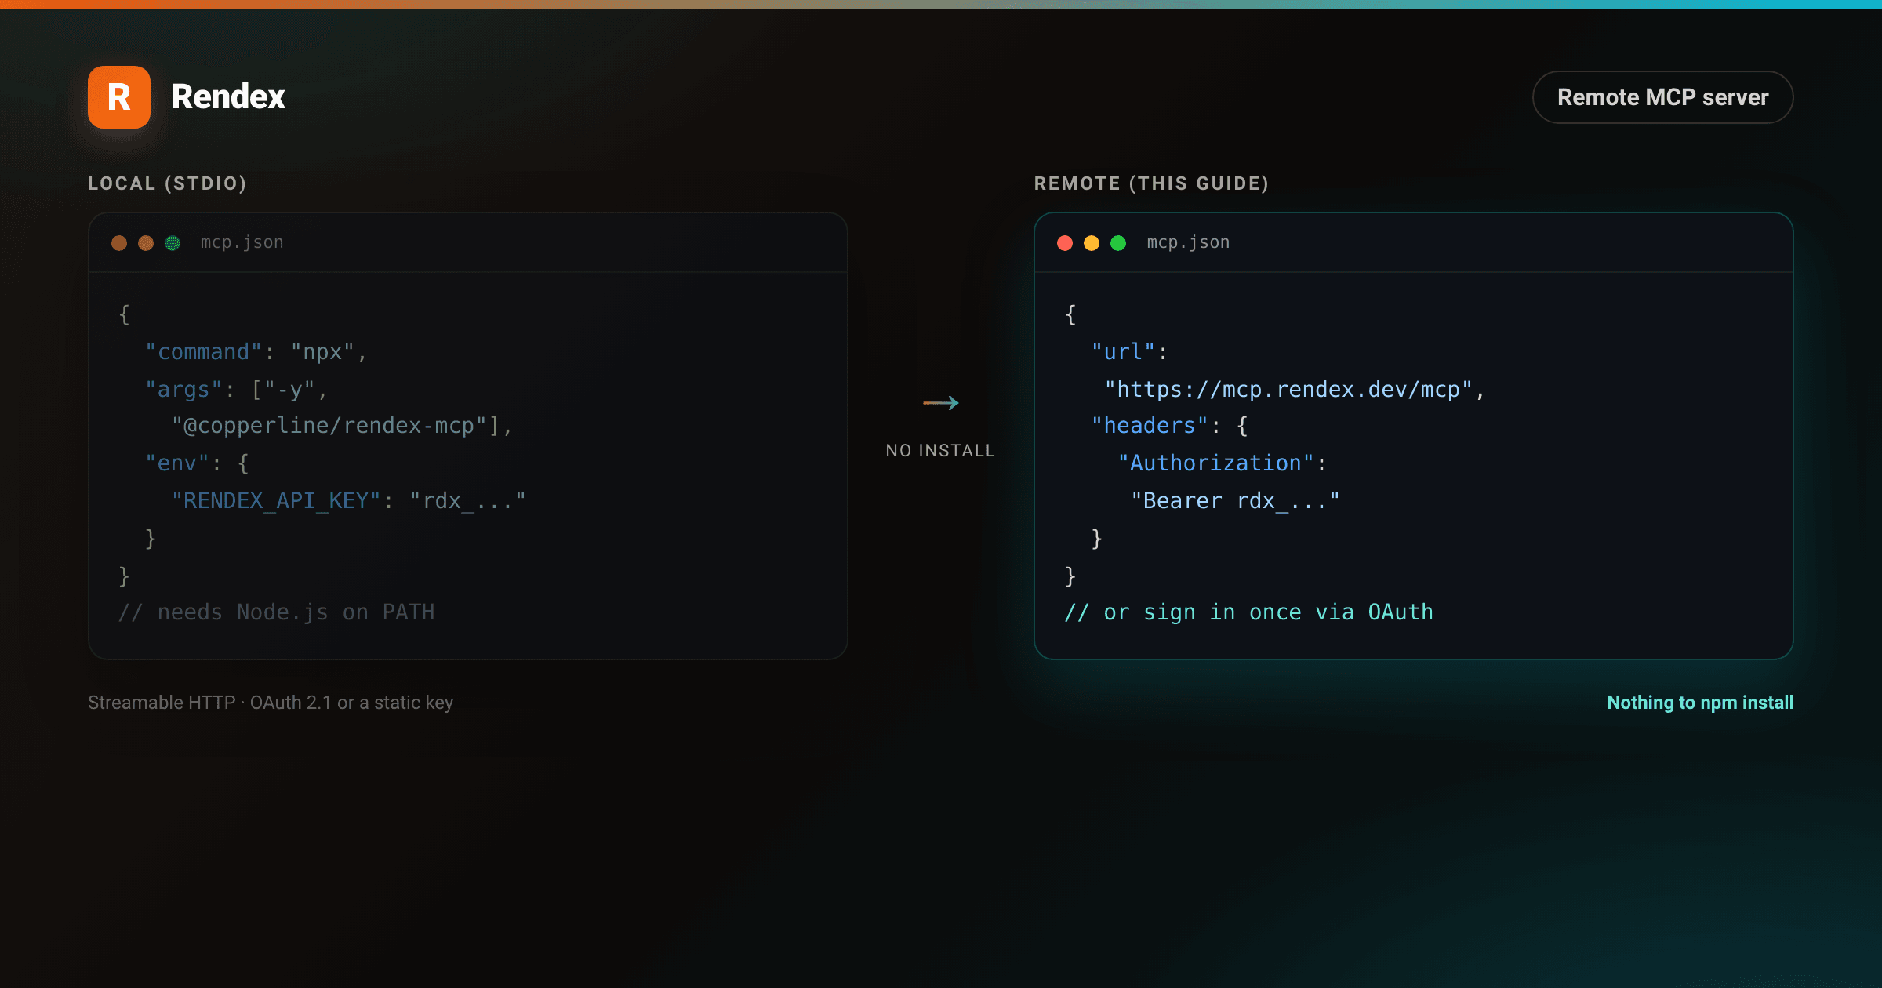The width and height of the screenshot is (1882, 988).
Task: Click the Remote MCP server badge
Action: pos(1662,97)
